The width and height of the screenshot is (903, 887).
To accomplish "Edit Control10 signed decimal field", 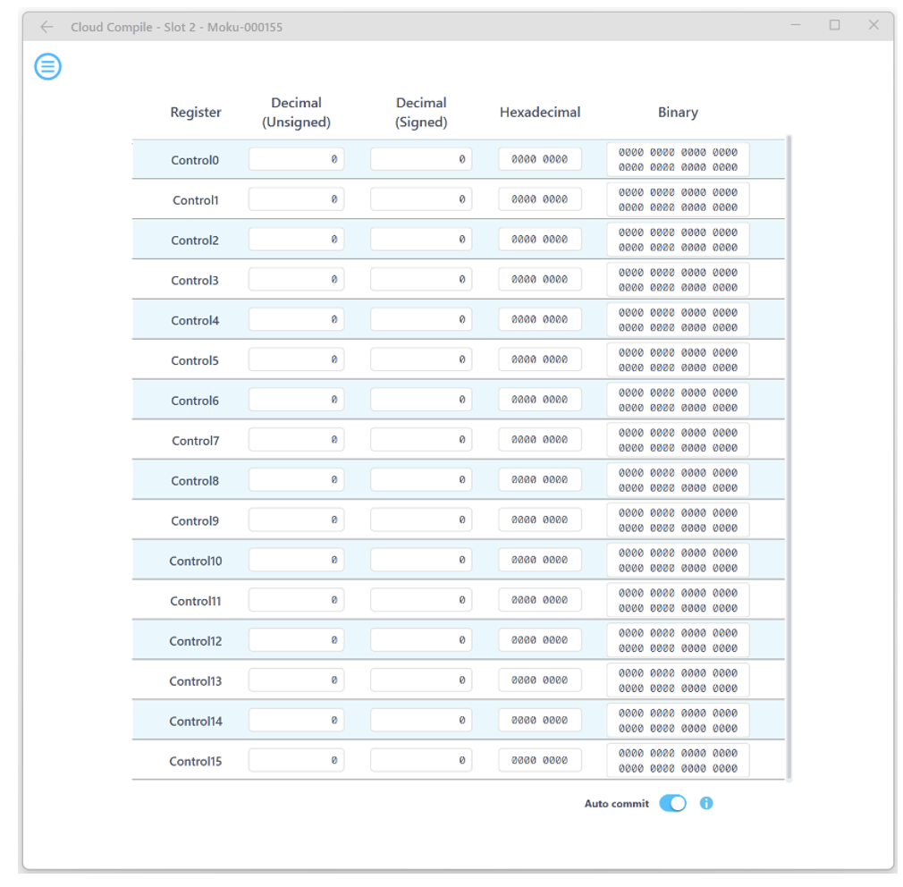I will click(421, 560).
